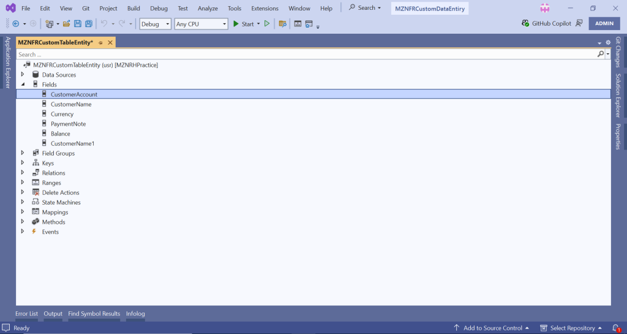Expand the Methods node

pyautogui.click(x=23, y=222)
